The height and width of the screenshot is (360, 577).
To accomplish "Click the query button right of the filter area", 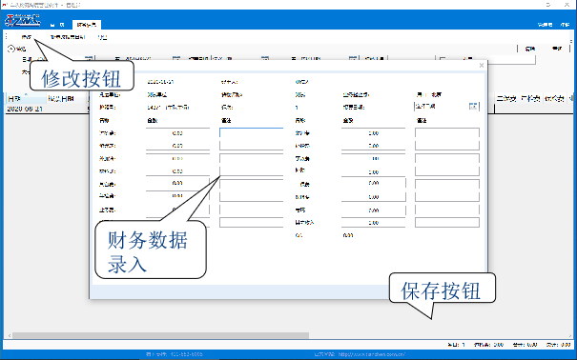I will (530, 49).
